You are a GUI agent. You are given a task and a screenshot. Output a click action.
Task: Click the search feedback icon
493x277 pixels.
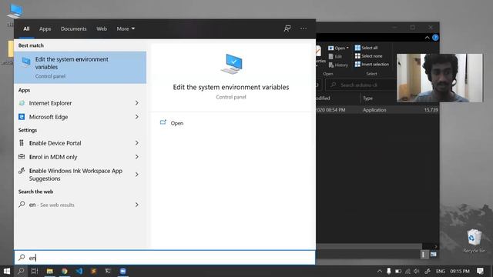pos(287,28)
